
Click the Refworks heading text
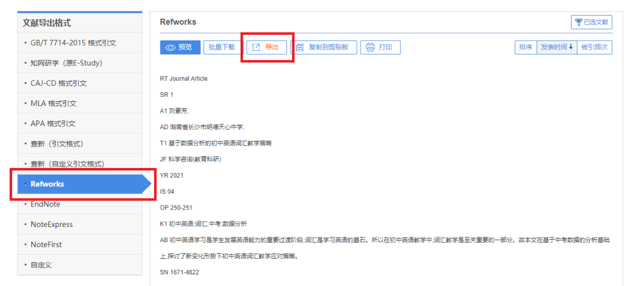click(178, 22)
